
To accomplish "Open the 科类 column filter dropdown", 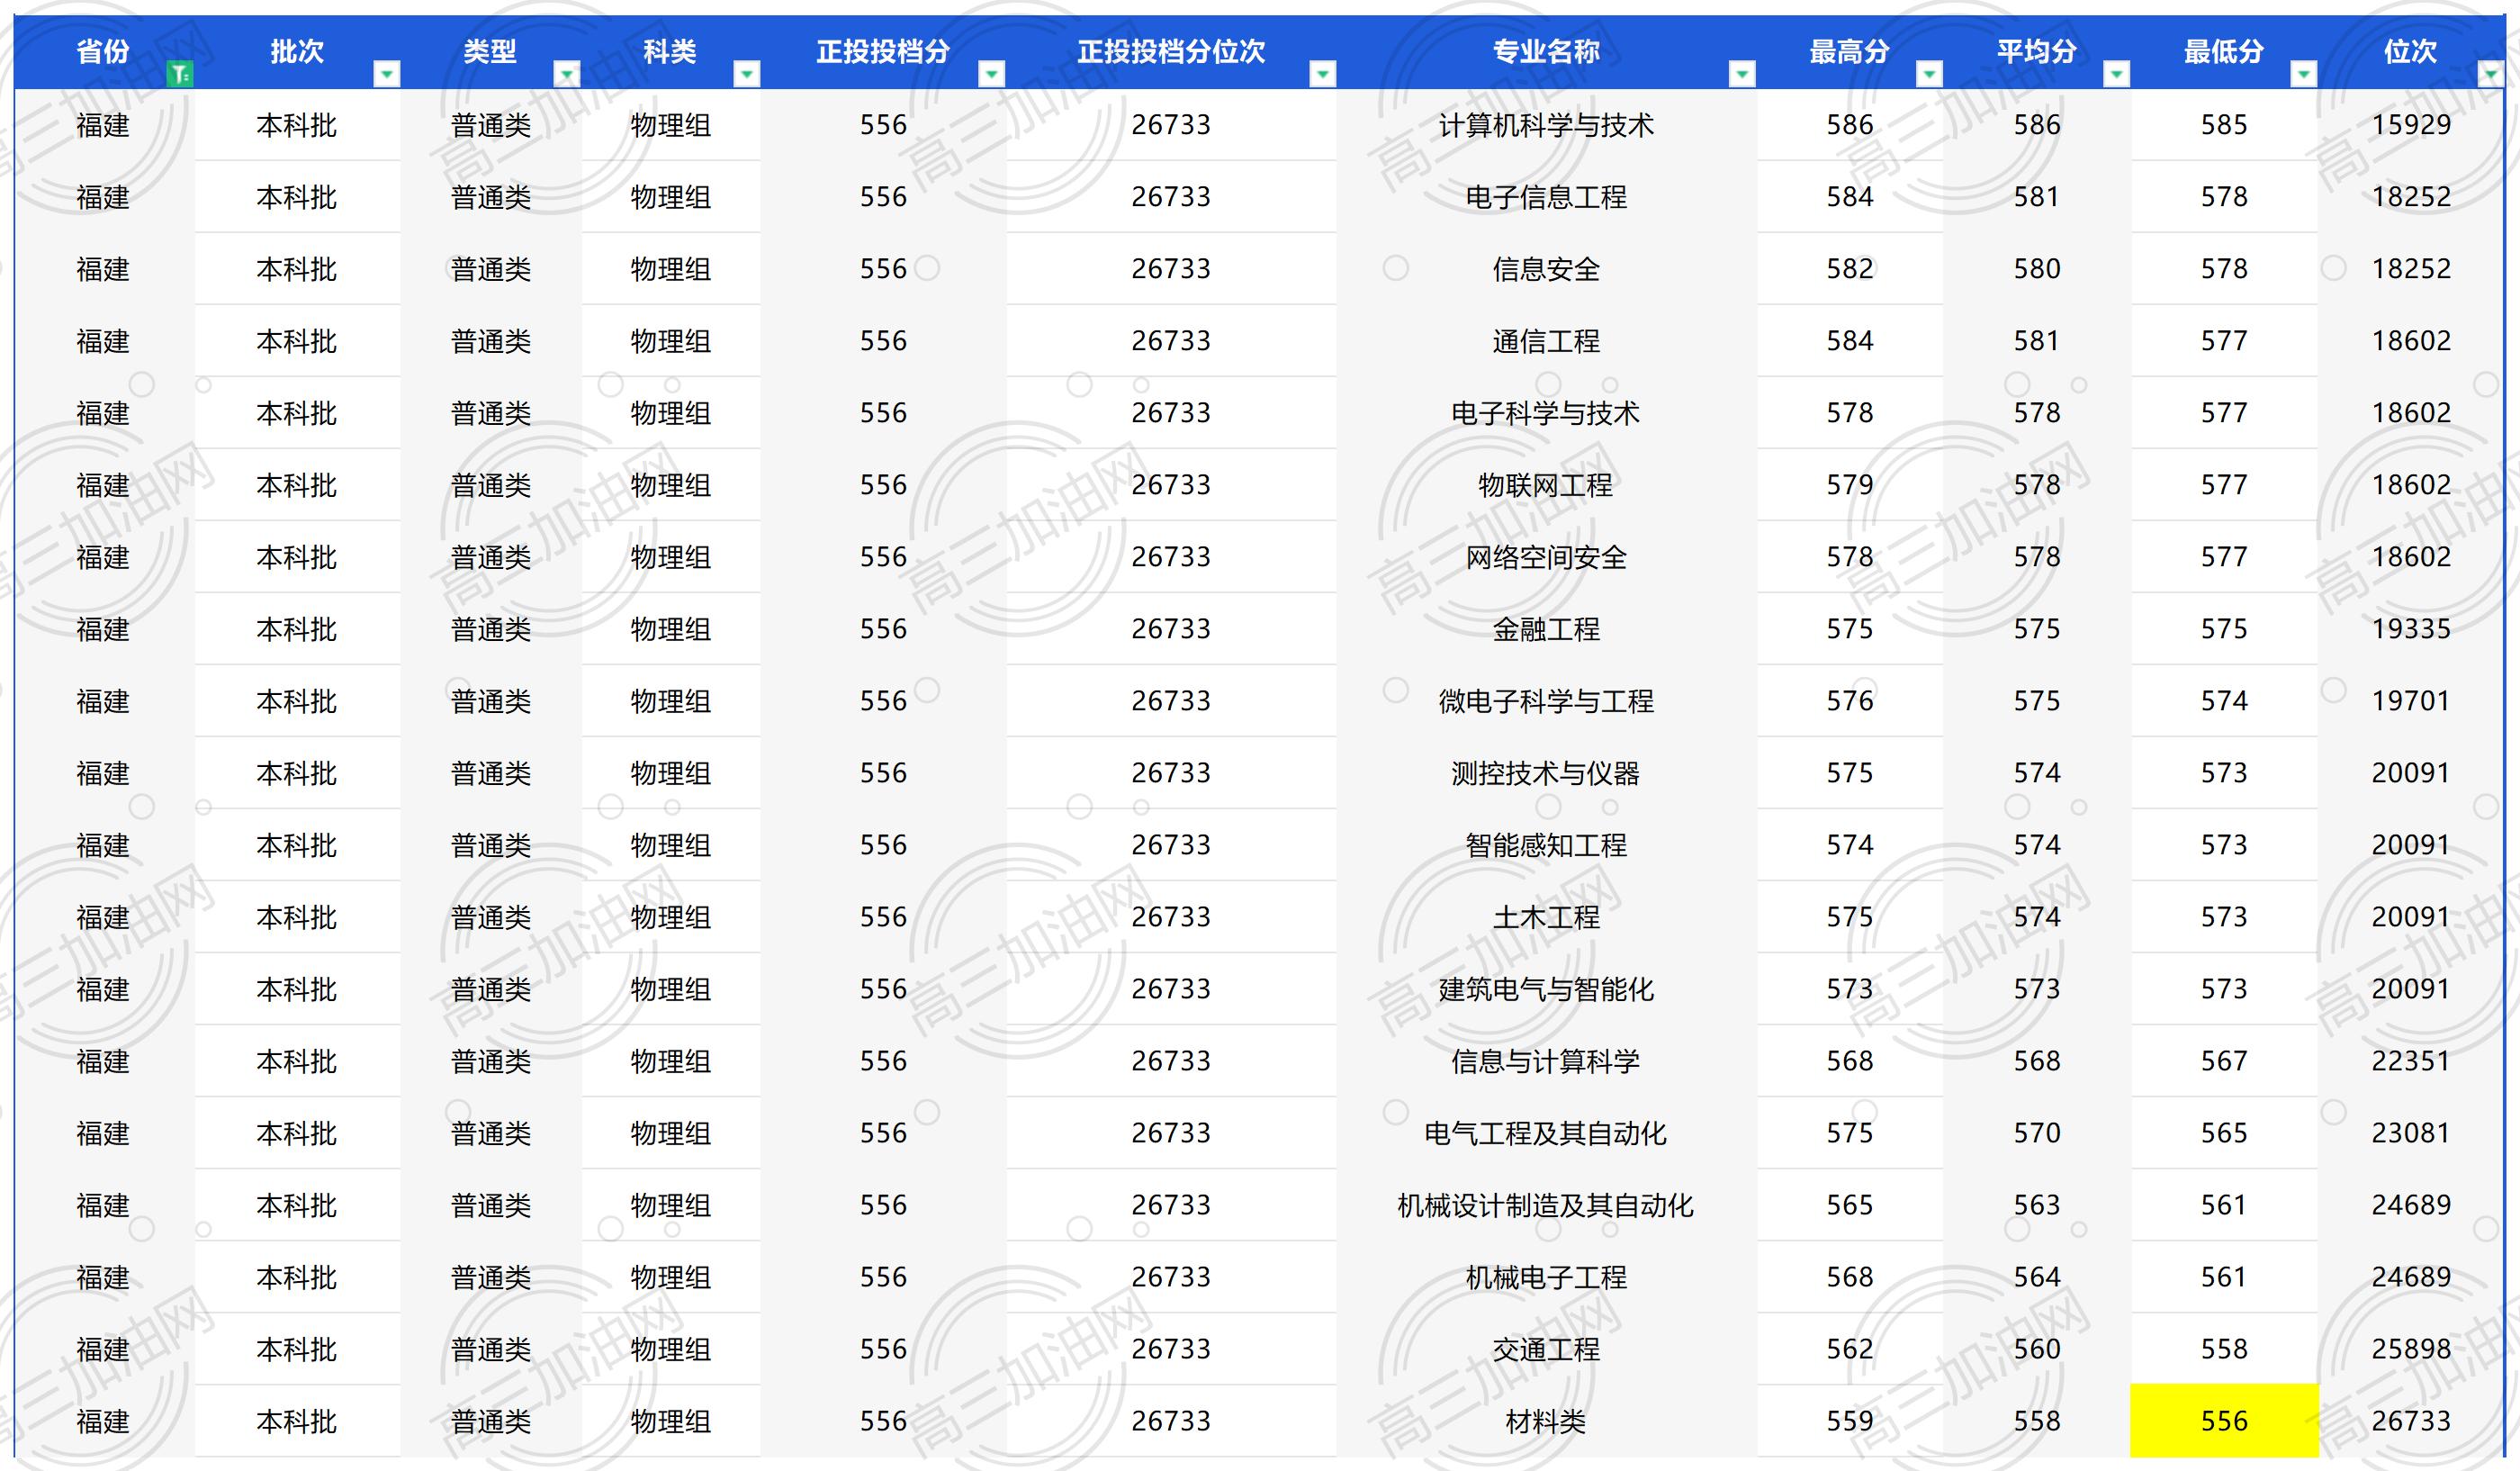I will 747,74.
